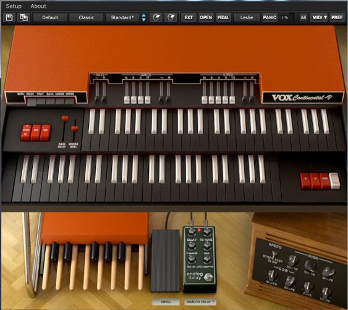Click the Upper II drawbar

coord(225,100)
